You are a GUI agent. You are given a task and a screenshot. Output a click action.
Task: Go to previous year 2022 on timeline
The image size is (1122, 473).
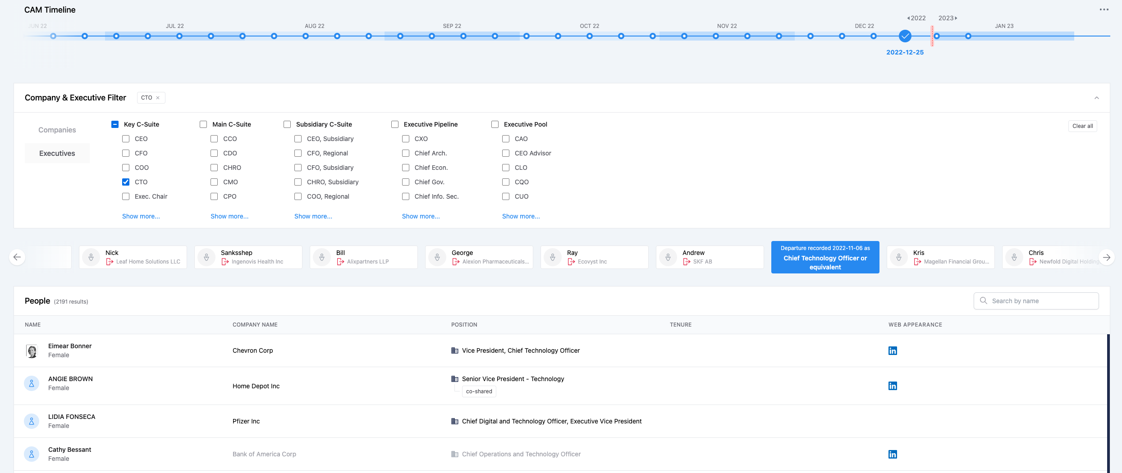(916, 18)
